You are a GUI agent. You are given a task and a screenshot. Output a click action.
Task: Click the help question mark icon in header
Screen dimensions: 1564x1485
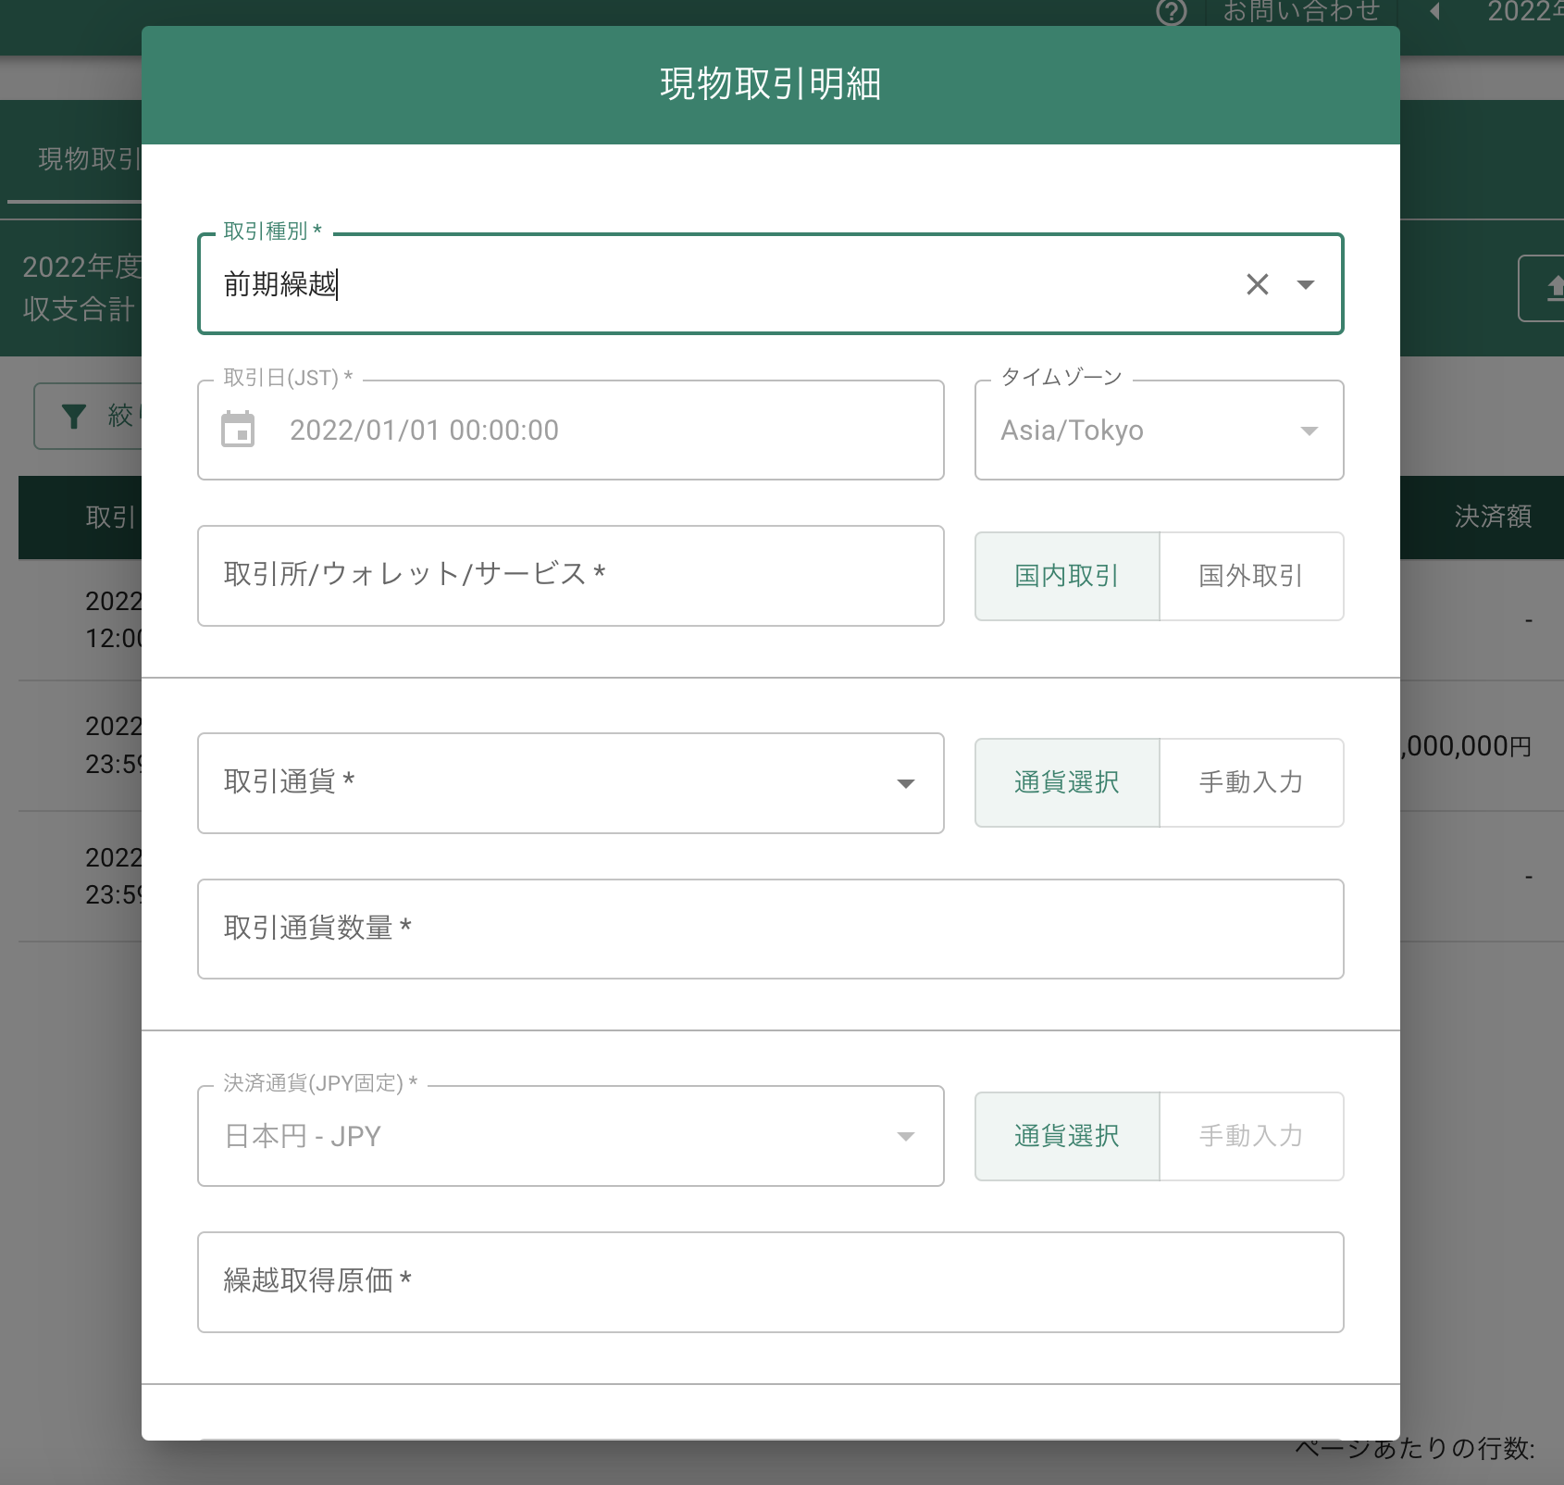coord(1172,11)
